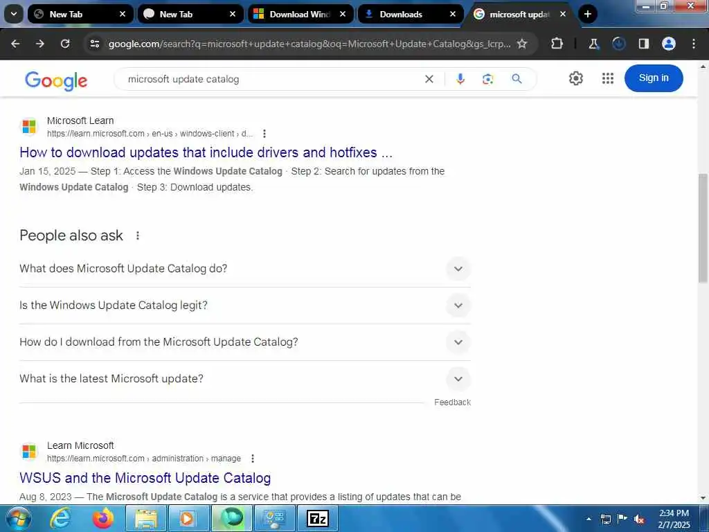Image resolution: width=709 pixels, height=532 pixels.
Task: Open a new browser tab
Action: 587,14
